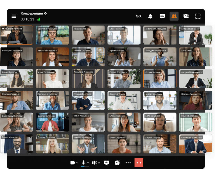Click the conference info icon

[x=46, y=13]
